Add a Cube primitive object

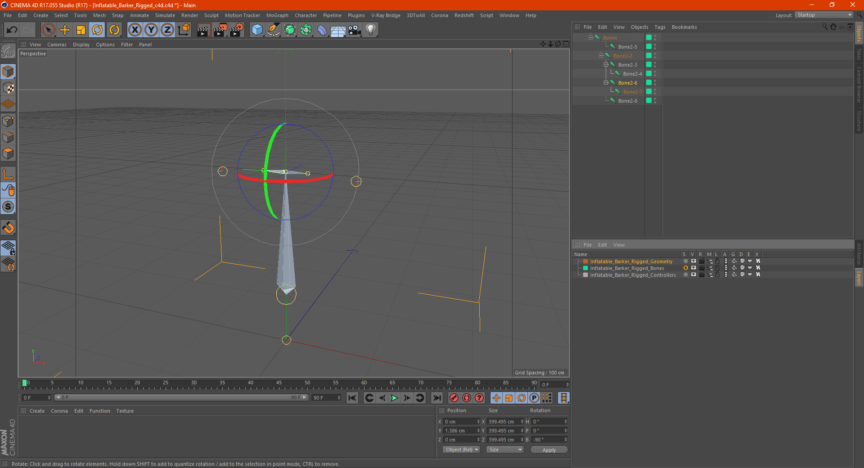pyautogui.click(x=257, y=30)
